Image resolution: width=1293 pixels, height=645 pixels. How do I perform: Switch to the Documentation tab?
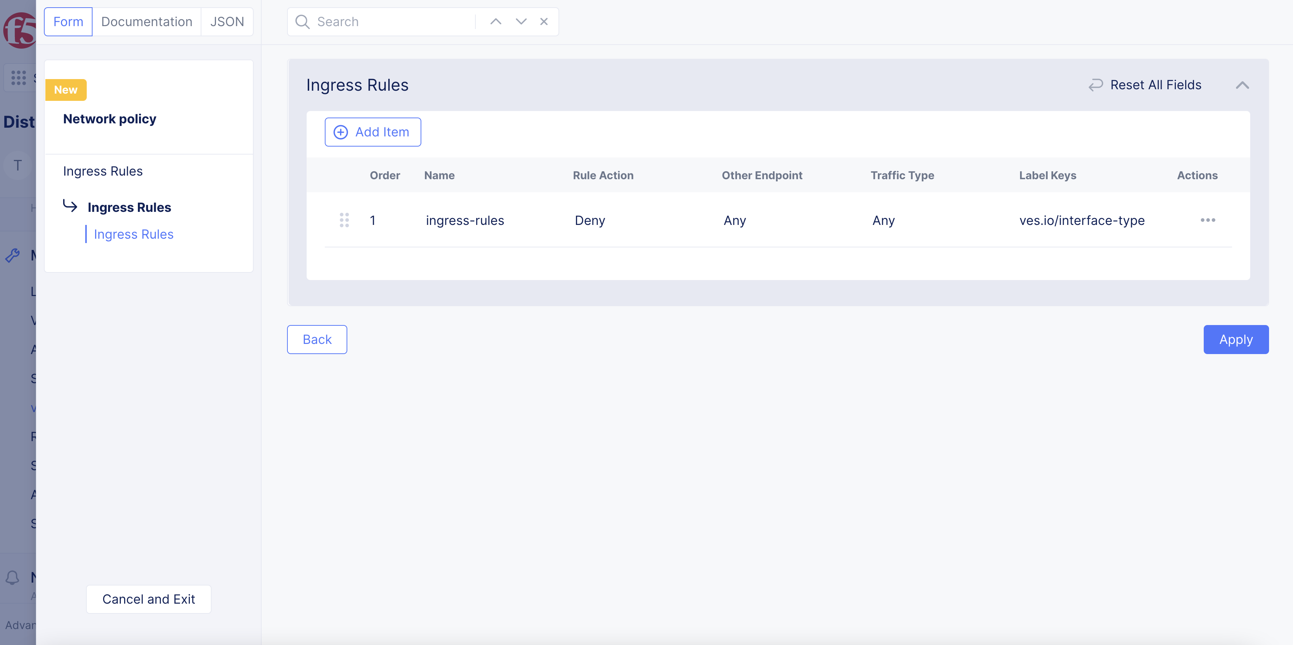pyautogui.click(x=147, y=21)
